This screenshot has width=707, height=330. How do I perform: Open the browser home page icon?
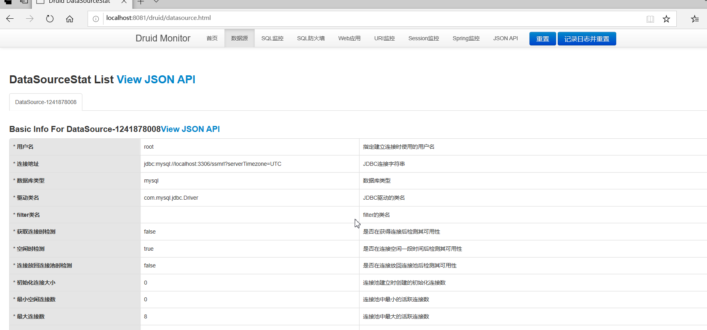70,19
